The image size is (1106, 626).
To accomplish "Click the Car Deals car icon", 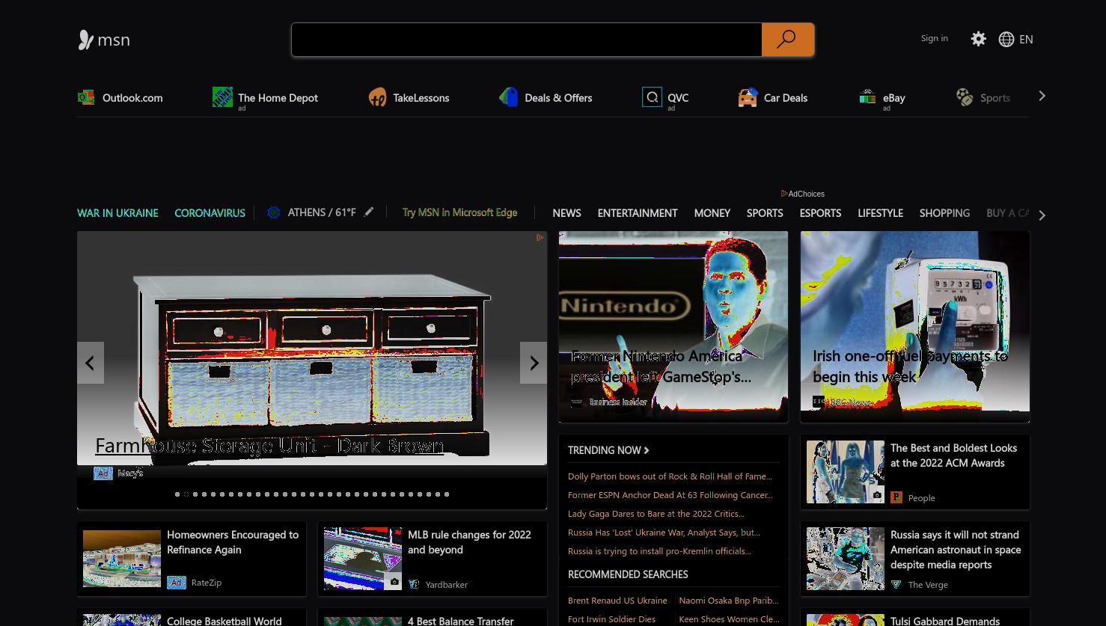I will (748, 97).
